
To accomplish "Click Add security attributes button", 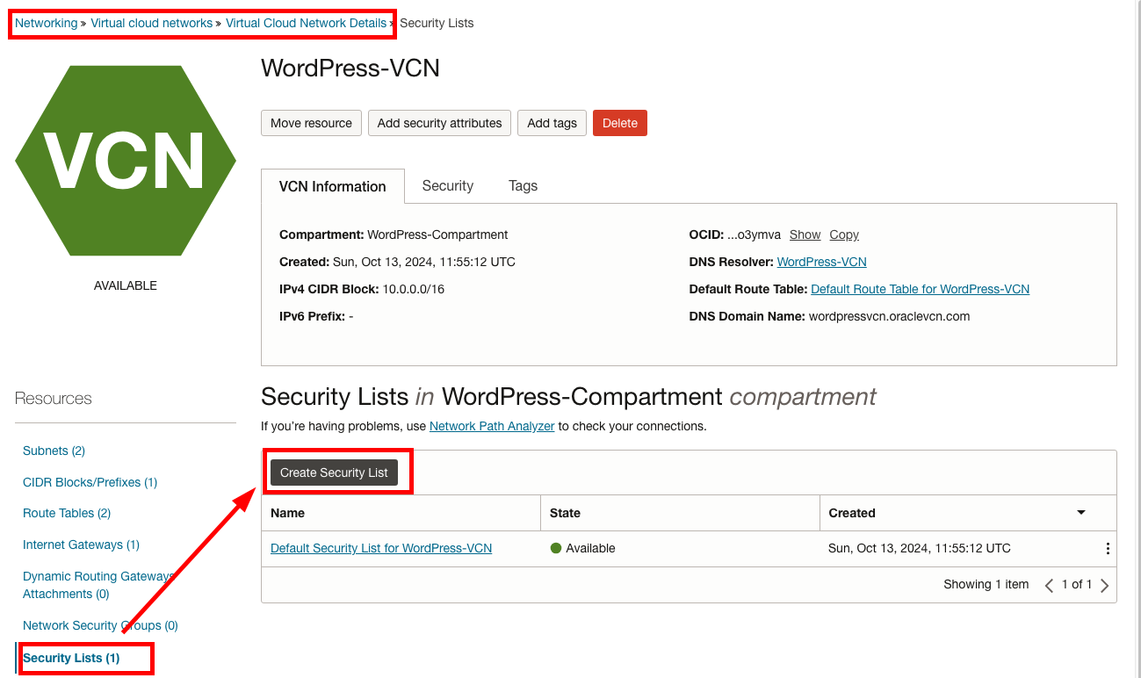I will point(439,123).
